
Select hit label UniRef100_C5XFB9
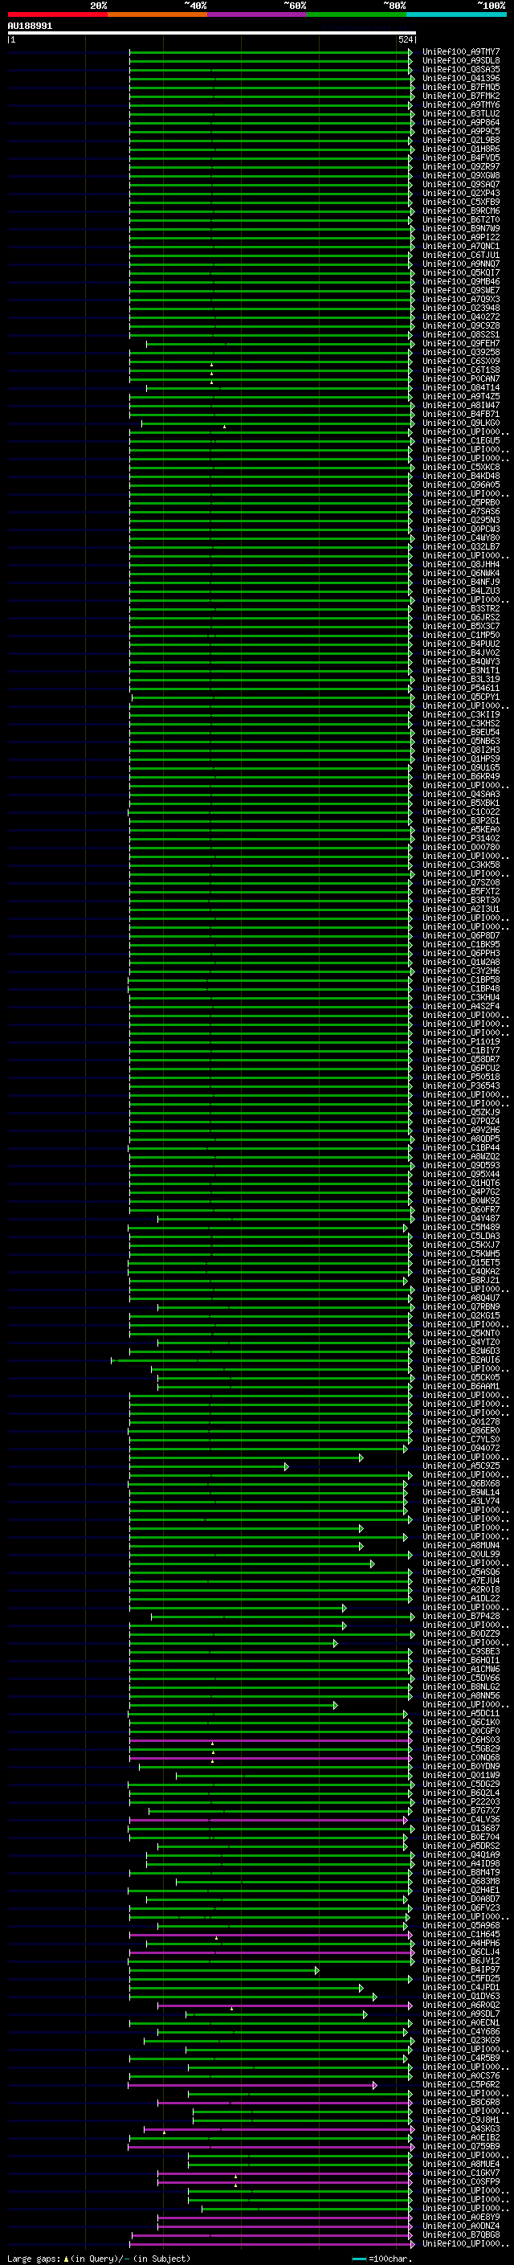(460, 202)
